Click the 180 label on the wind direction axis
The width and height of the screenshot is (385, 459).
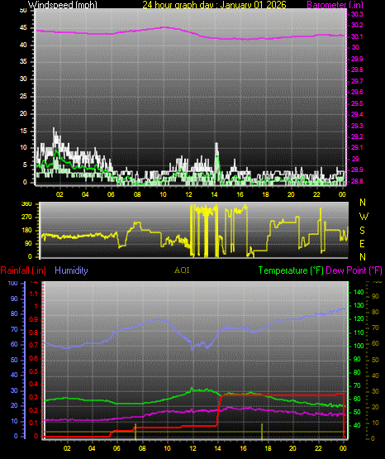tap(26, 231)
